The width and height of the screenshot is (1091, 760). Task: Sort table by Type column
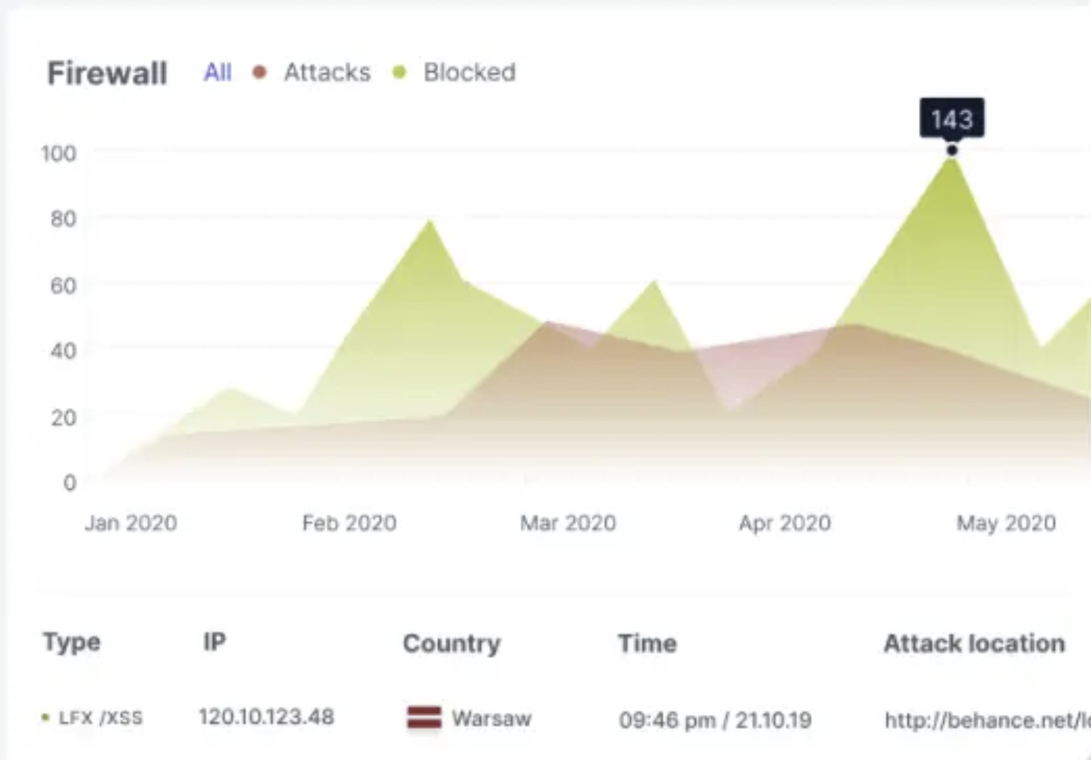71,642
